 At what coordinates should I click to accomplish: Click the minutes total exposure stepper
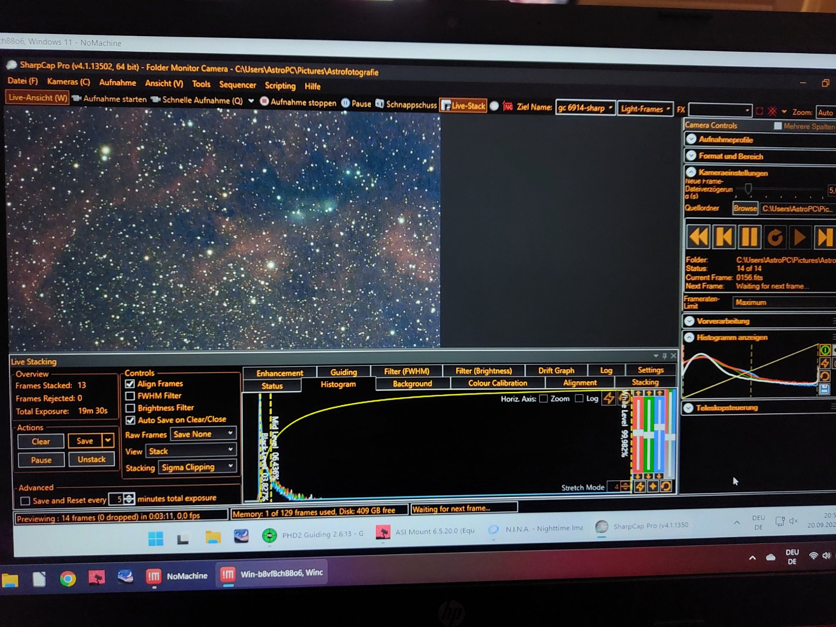tap(129, 499)
